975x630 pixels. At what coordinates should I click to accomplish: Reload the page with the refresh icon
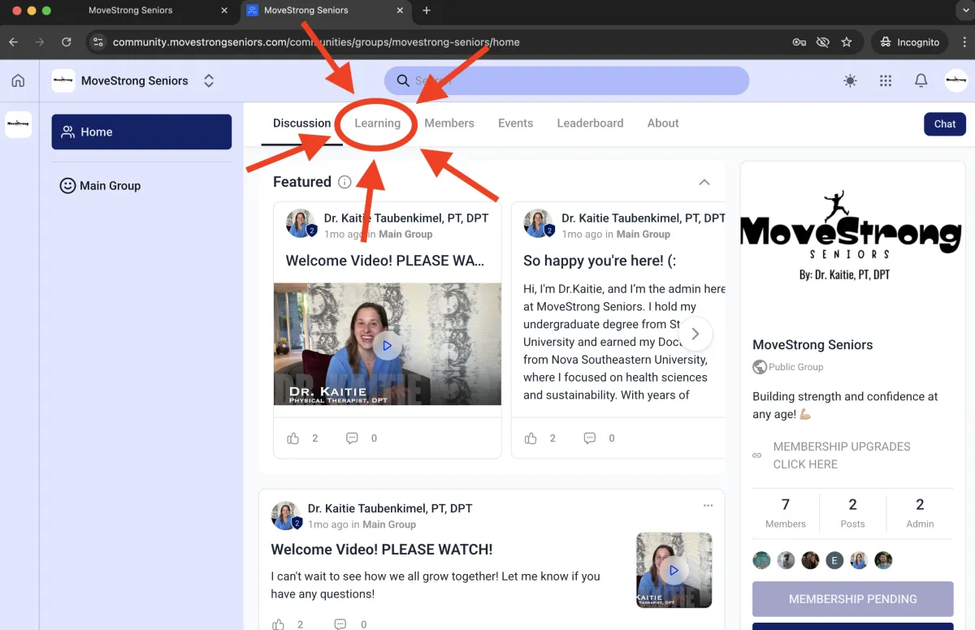point(67,42)
